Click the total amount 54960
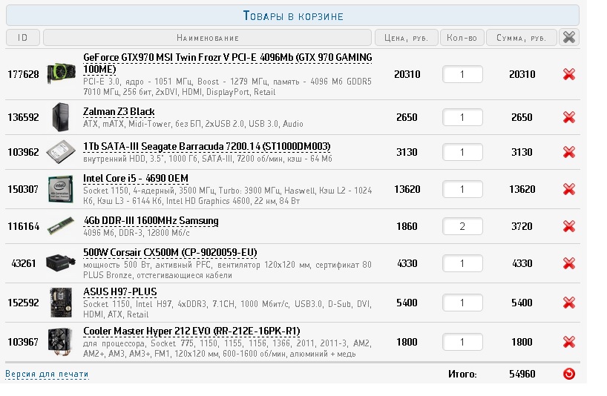The height and width of the screenshot is (396, 607). point(522,374)
